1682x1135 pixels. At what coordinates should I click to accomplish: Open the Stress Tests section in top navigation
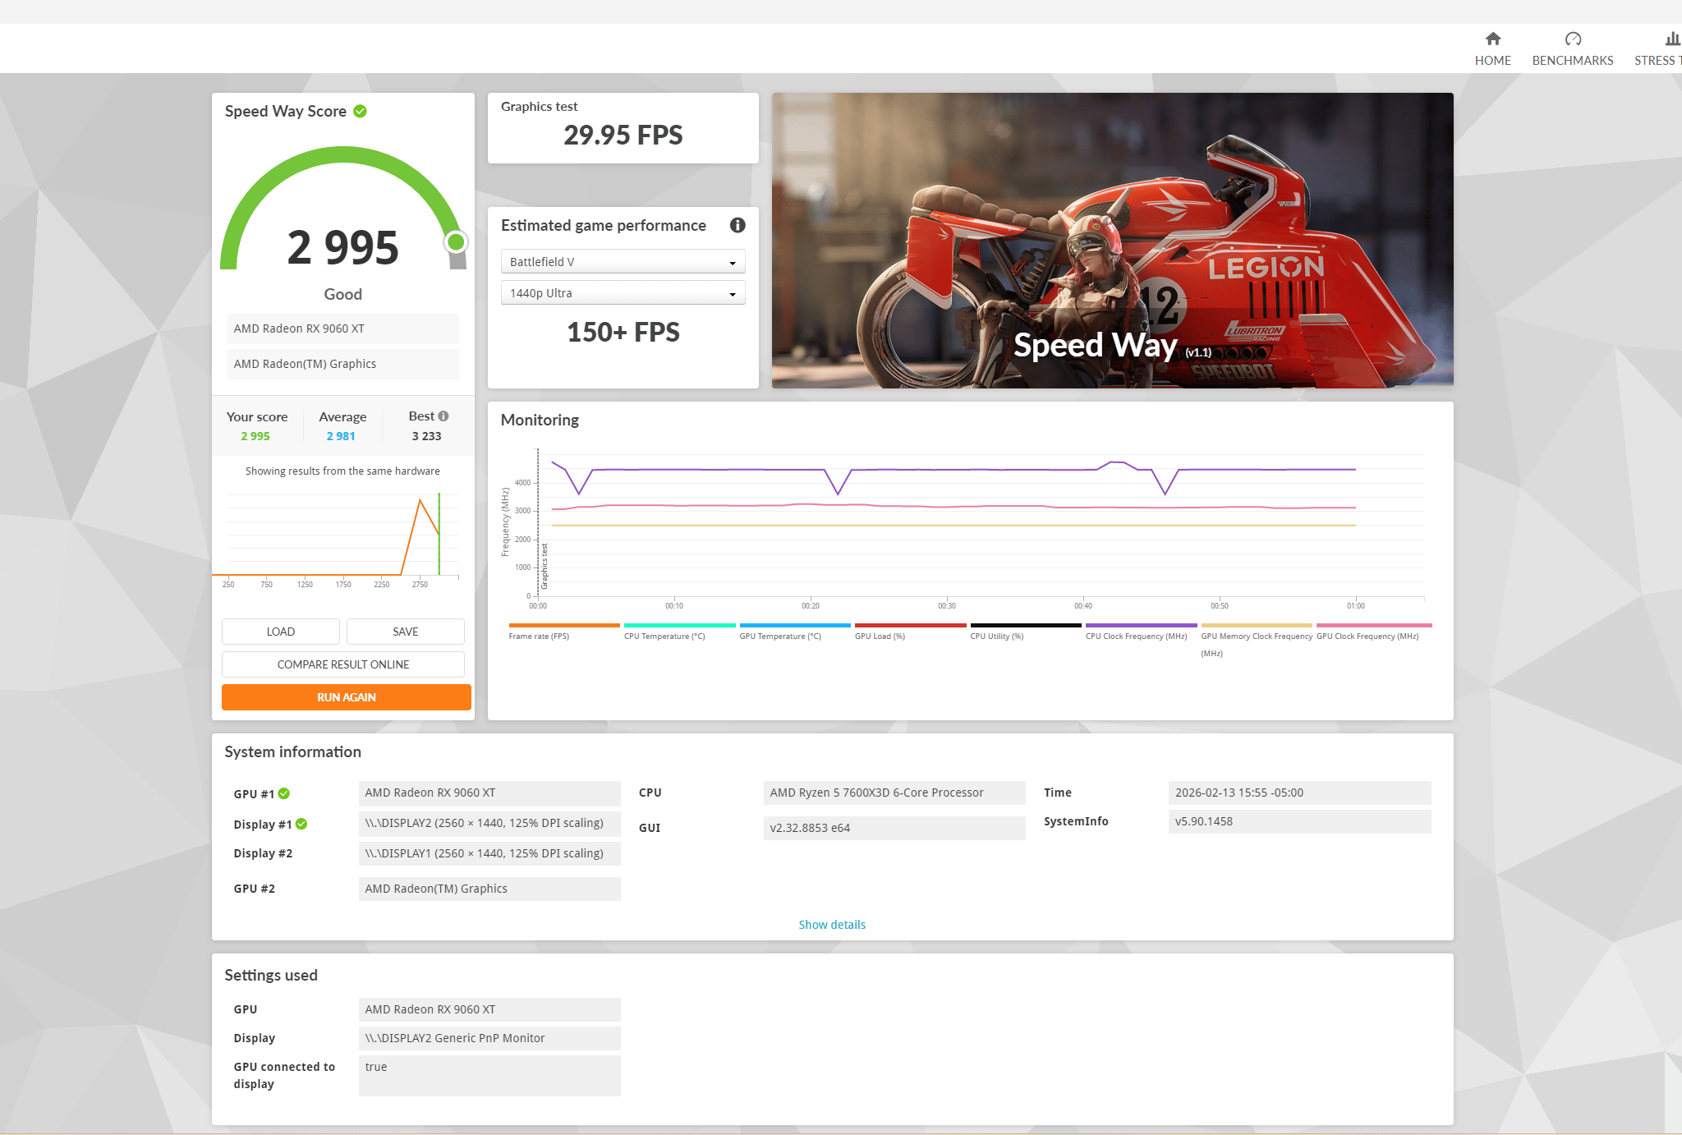(x=1659, y=49)
